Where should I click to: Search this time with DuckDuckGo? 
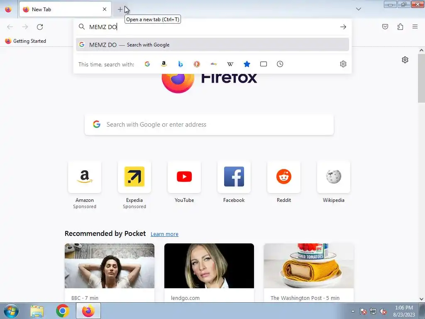point(197,64)
